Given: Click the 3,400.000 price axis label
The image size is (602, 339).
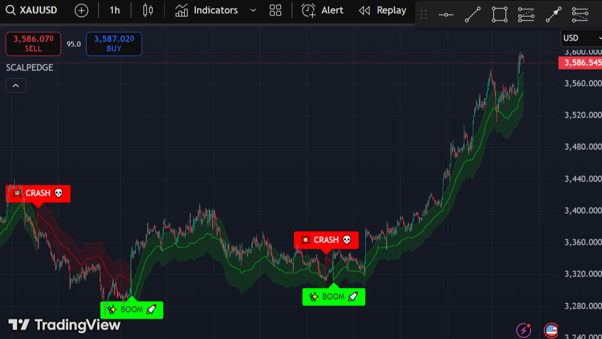Looking at the screenshot, I should 583,211.
